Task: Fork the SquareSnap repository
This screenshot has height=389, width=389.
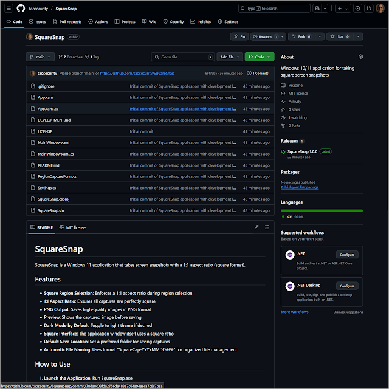Action: (301, 36)
